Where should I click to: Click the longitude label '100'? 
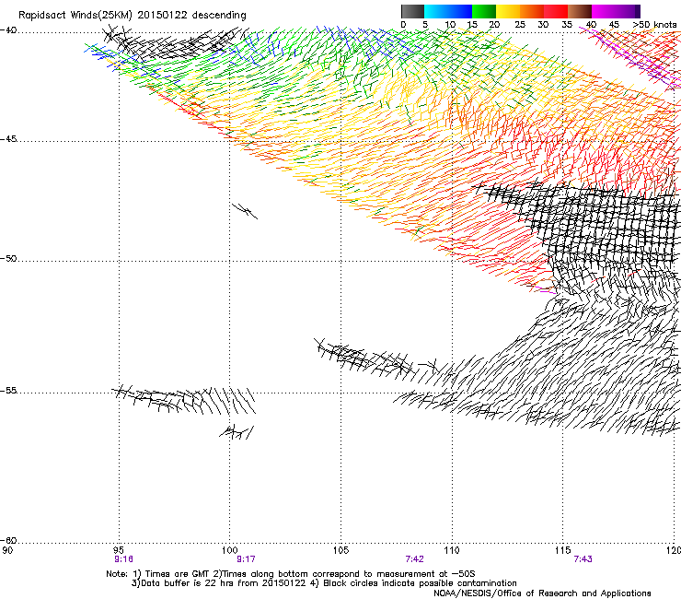click(229, 550)
